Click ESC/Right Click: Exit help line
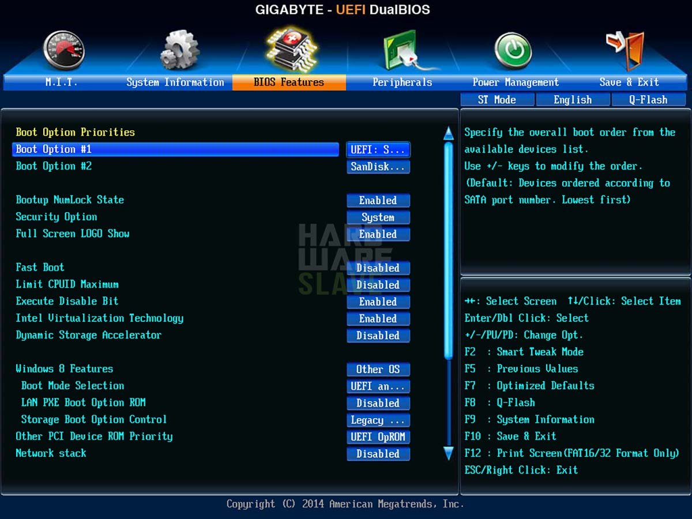The width and height of the screenshot is (692, 519). [x=521, y=470]
